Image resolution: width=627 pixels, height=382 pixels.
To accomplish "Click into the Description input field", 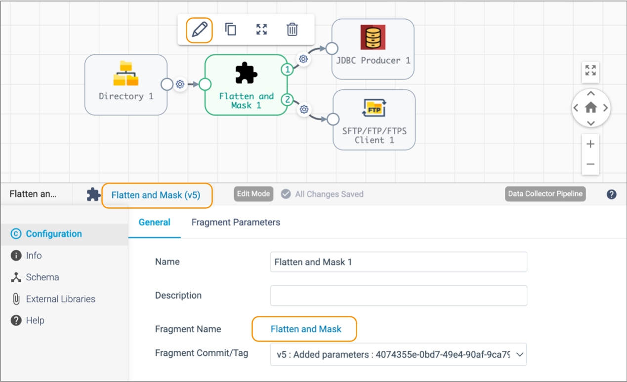I will point(398,296).
